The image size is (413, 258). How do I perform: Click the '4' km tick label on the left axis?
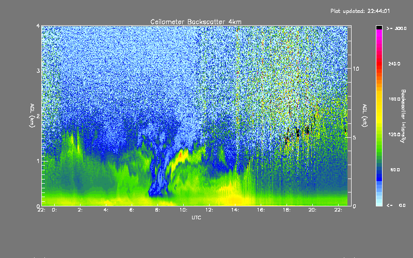38,26
